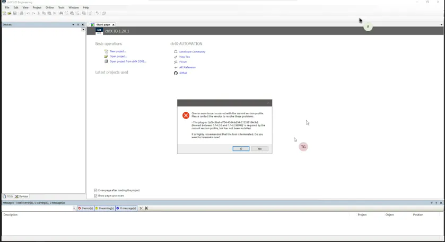Toggle the 0 error(s) filter

(85, 208)
